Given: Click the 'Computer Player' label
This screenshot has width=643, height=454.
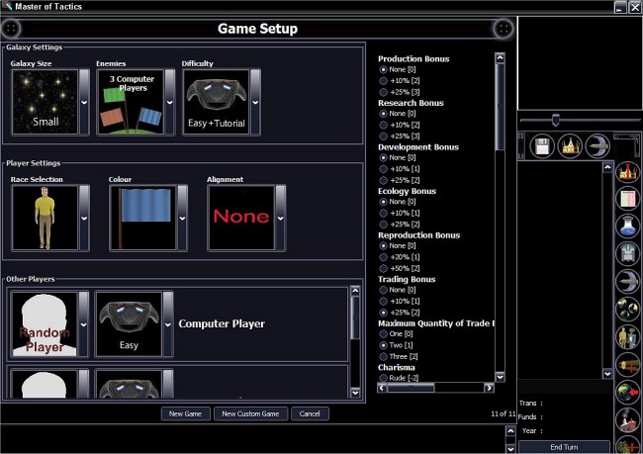Looking at the screenshot, I should click(222, 323).
